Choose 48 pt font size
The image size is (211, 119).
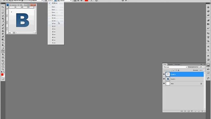tap(56, 37)
